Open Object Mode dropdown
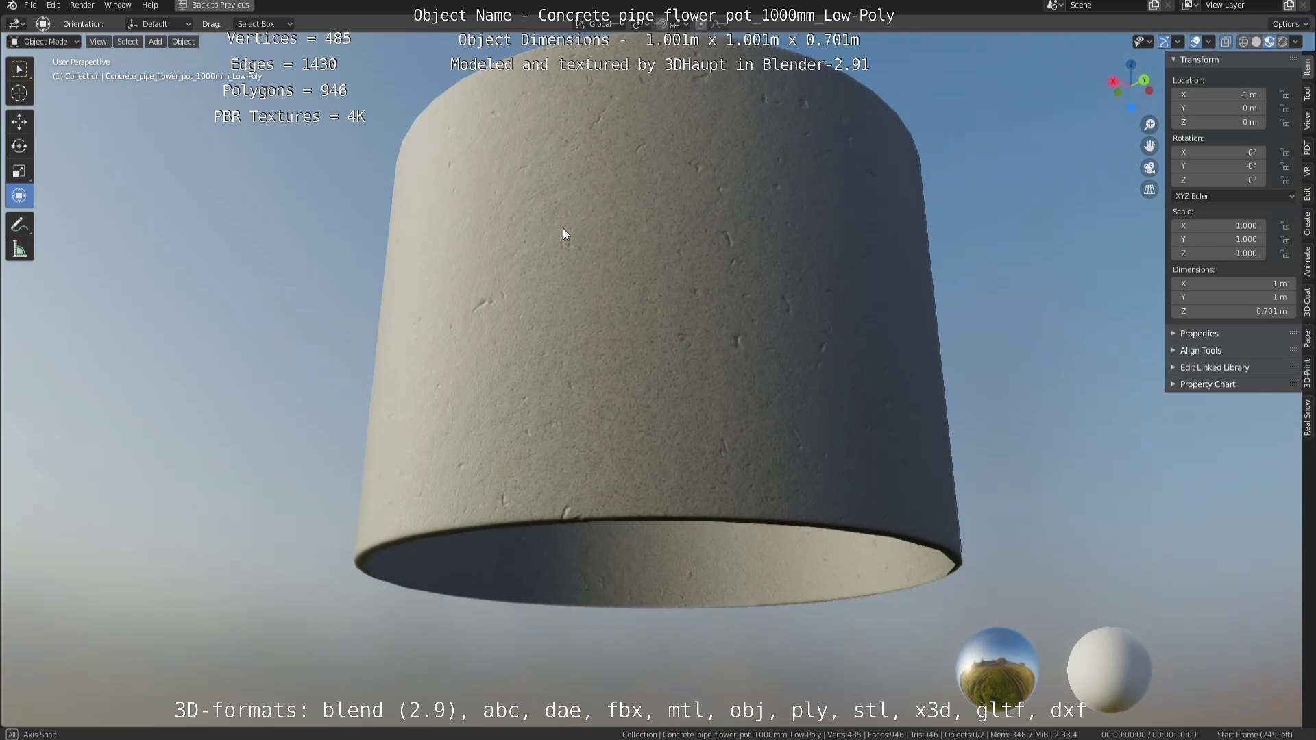Viewport: 1316px width, 740px height. (44, 42)
